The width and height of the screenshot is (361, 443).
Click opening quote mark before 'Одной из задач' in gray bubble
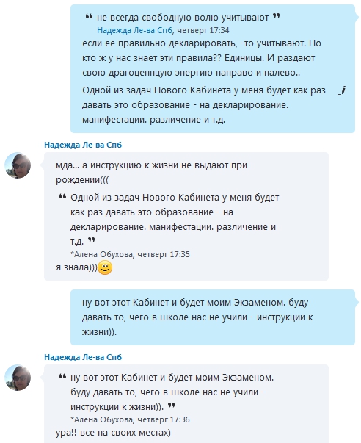click(62, 196)
